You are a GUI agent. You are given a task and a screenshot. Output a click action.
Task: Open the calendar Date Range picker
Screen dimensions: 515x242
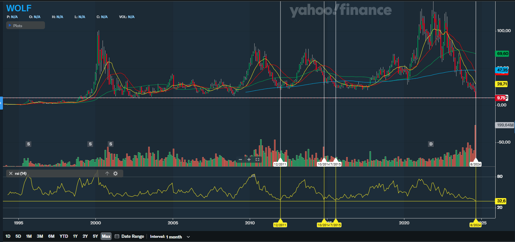click(x=129, y=236)
